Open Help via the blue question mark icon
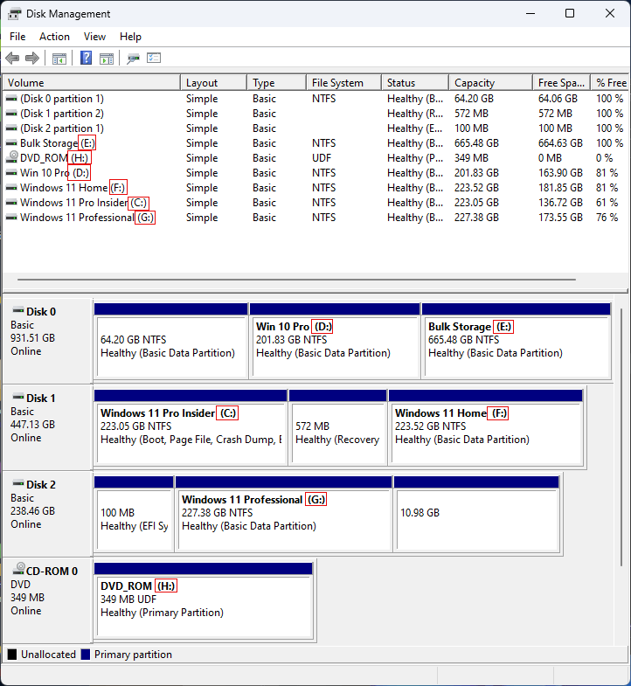 (x=87, y=58)
